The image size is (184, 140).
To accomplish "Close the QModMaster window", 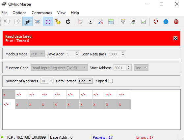I will coord(177,4).
